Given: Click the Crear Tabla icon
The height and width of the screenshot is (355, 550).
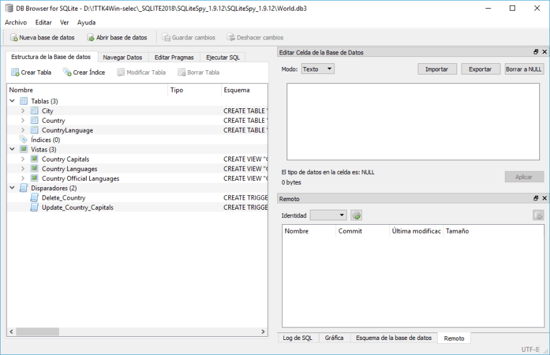Looking at the screenshot, I should point(16,73).
